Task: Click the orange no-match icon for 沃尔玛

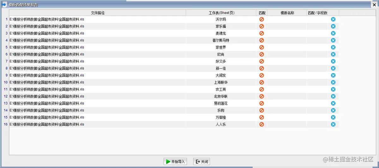Action: (262, 19)
